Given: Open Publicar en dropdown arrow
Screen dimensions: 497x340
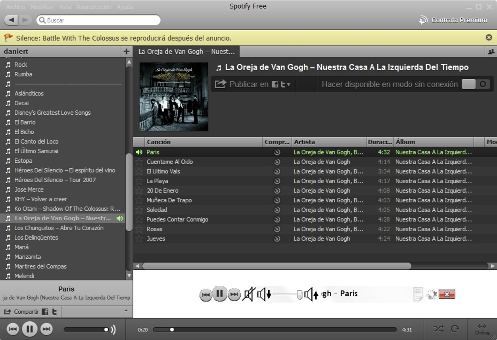Looking at the screenshot, I should coord(288,85).
